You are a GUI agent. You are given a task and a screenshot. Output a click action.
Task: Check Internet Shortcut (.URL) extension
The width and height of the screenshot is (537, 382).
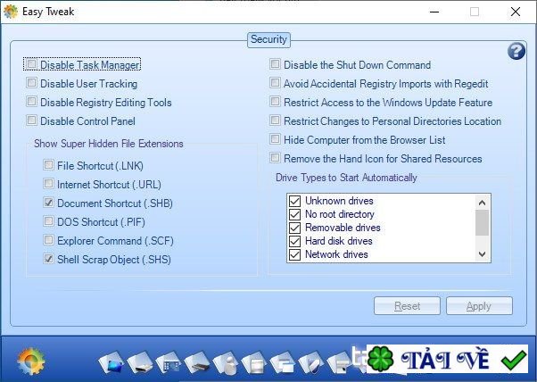click(49, 184)
